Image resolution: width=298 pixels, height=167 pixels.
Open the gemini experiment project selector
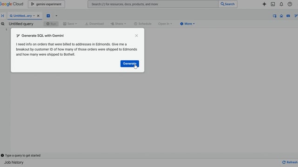tap(47, 4)
